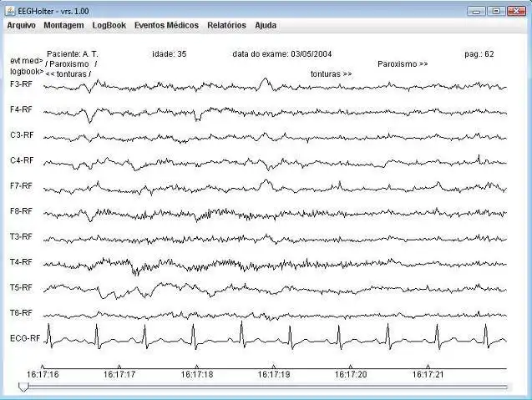Click the 'Paciente: A. T.' text
The image size is (532, 400).
pos(73,54)
